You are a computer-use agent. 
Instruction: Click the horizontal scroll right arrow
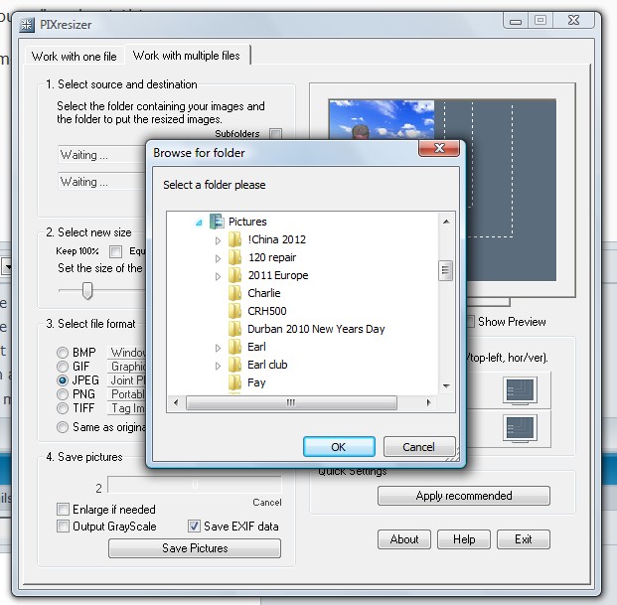tap(428, 402)
